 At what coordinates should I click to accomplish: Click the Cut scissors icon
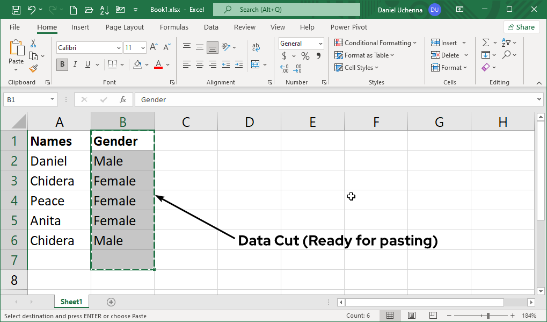click(x=33, y=44)
